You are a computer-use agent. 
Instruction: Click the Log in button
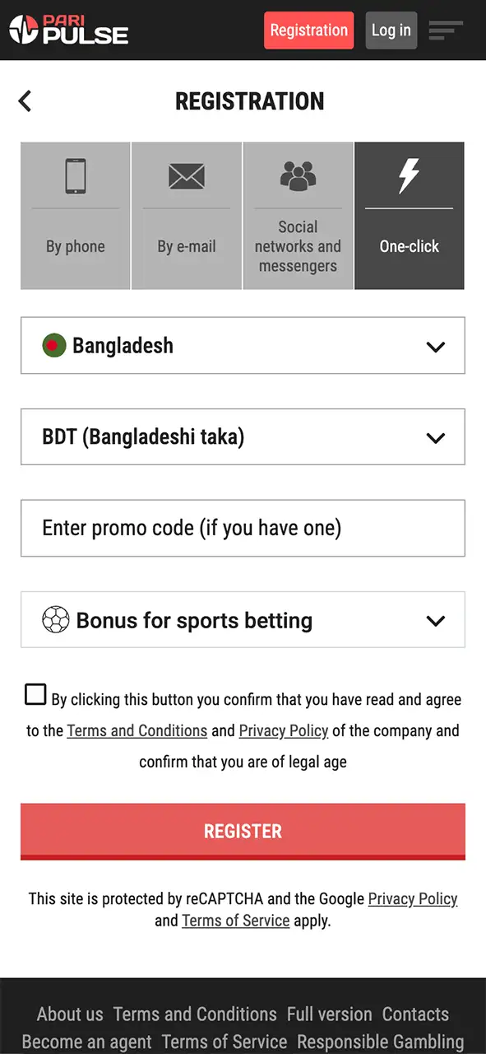[391, 30]
